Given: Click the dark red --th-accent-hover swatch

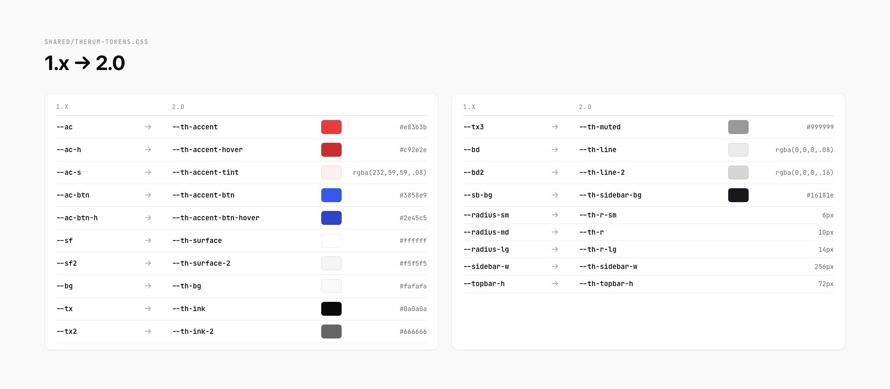Looking at the screenshot, I should coord(331,150).
